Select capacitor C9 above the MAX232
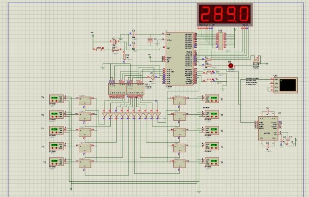 267,112
